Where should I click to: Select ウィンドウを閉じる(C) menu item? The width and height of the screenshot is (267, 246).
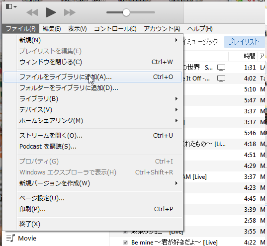click(92, 62)
